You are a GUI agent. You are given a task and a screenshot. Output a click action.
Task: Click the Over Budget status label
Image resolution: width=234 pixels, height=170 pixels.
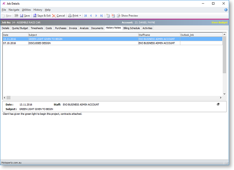(219, 23)
